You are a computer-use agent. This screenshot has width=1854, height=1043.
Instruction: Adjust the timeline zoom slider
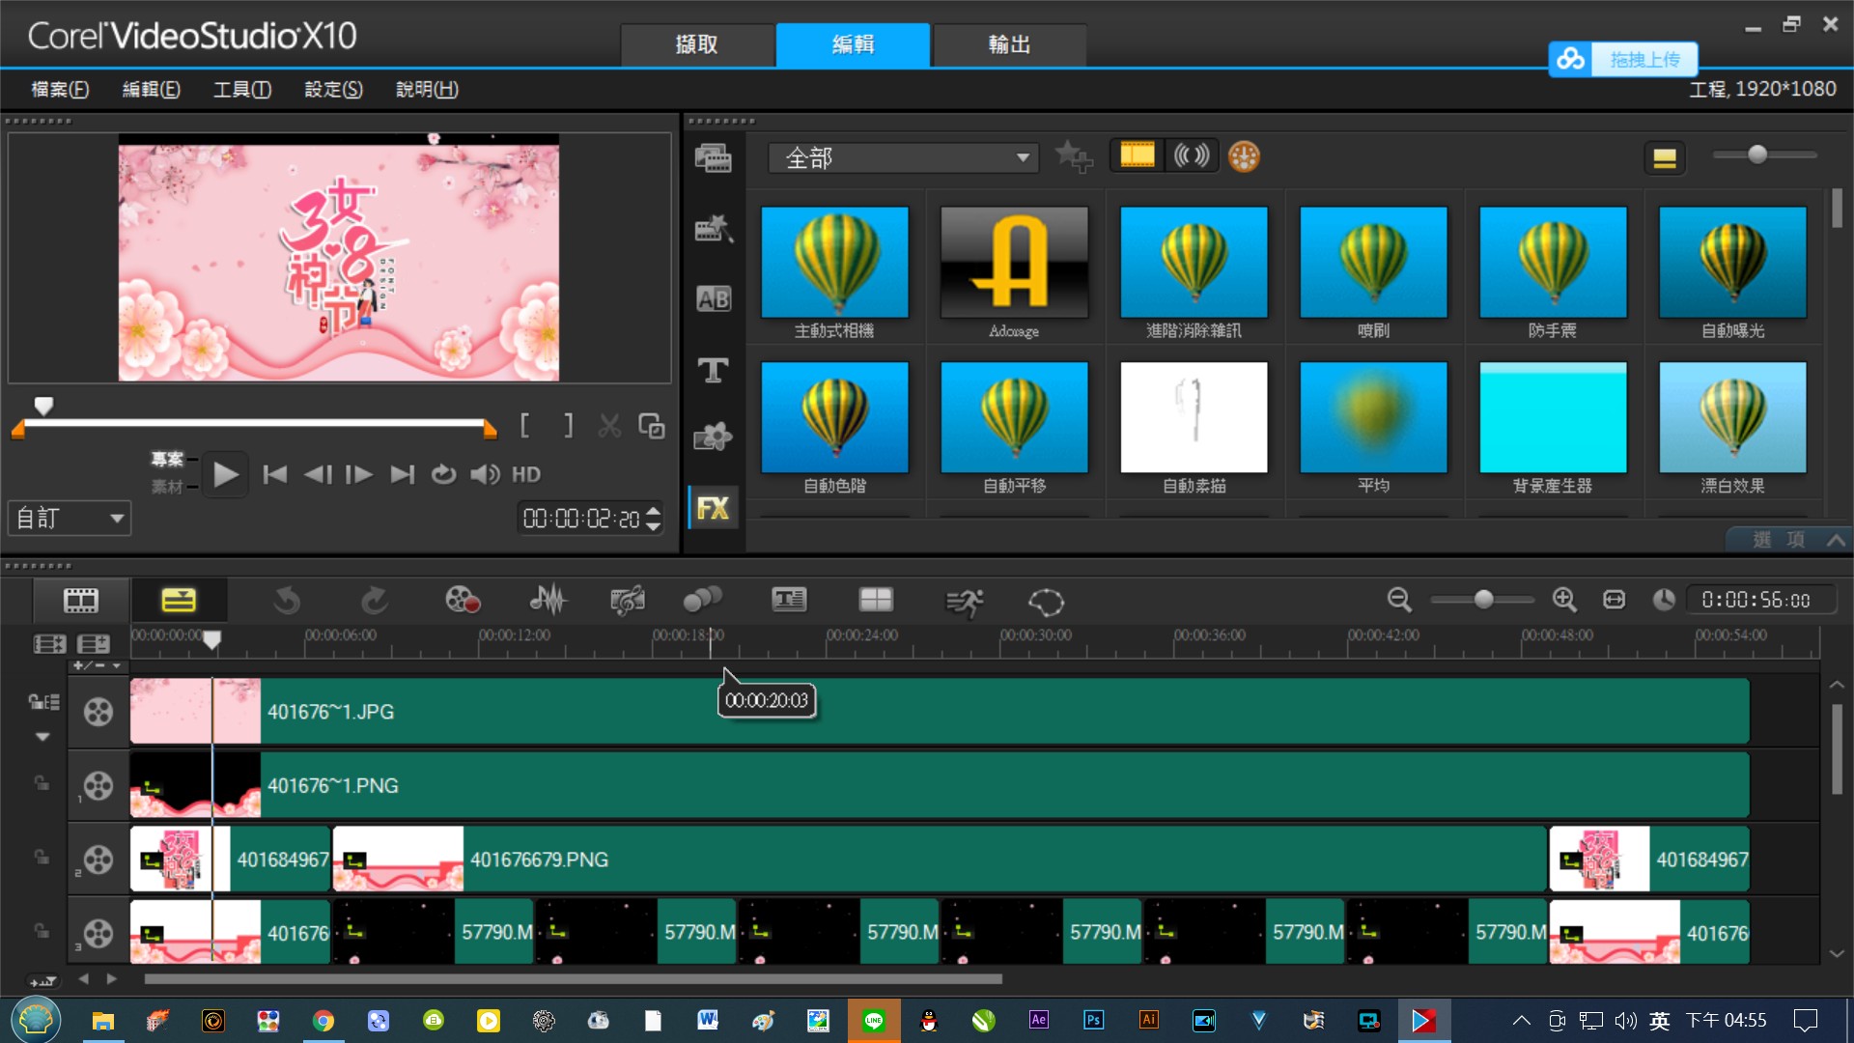1483,600
